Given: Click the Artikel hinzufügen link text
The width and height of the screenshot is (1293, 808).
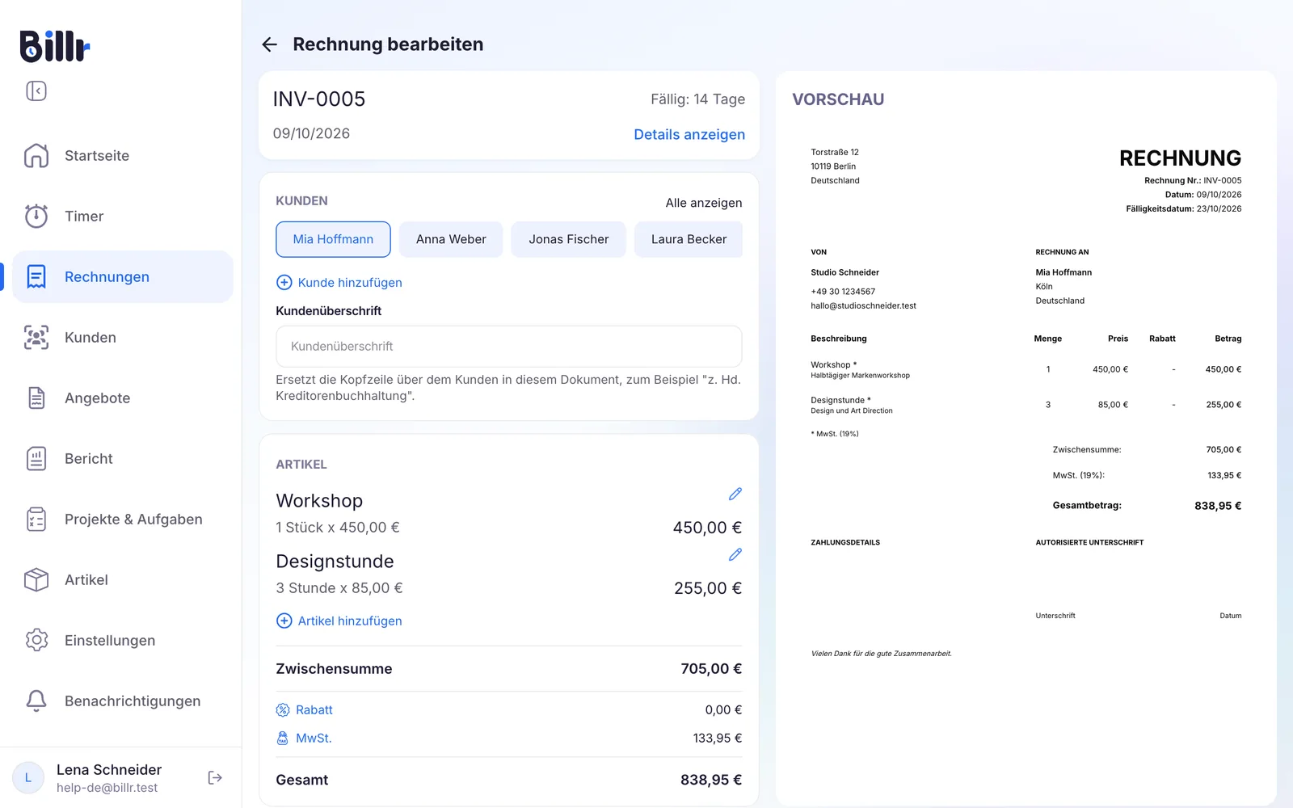Looking at the screenshot, I should [x=350, y=621].
